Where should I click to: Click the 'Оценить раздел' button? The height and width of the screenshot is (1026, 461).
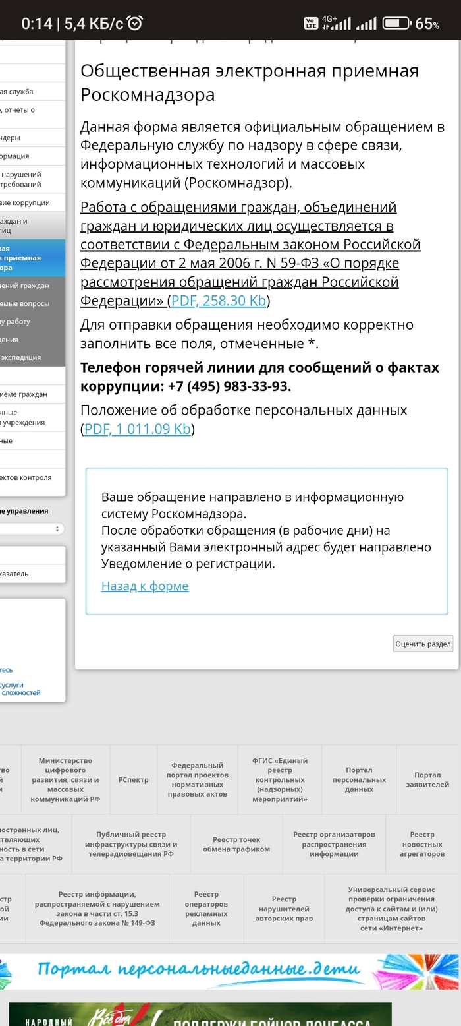423,644
